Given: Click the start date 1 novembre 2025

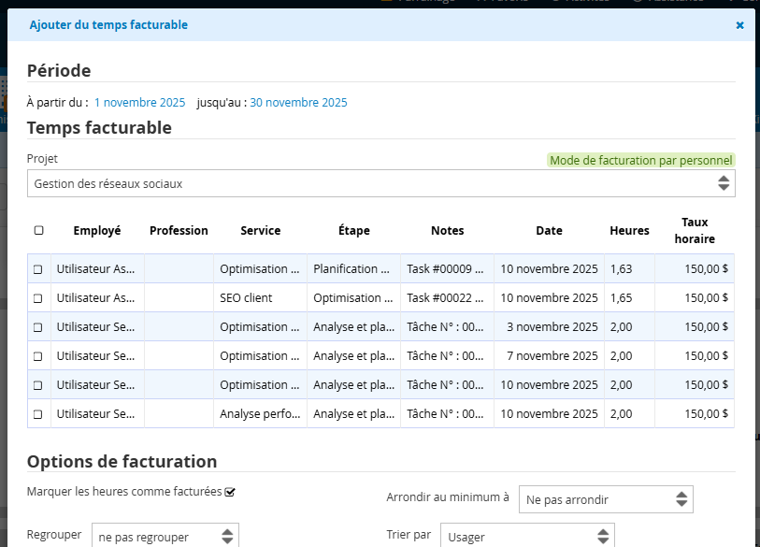Looking at the screenshot, I should 139,103.
